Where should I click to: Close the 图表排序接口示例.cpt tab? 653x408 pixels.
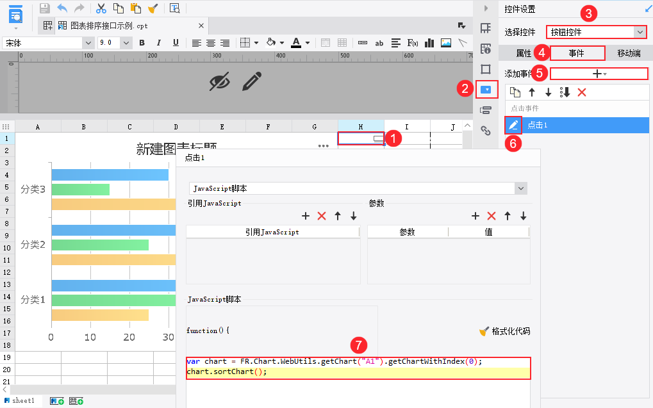tap(201, 26)
